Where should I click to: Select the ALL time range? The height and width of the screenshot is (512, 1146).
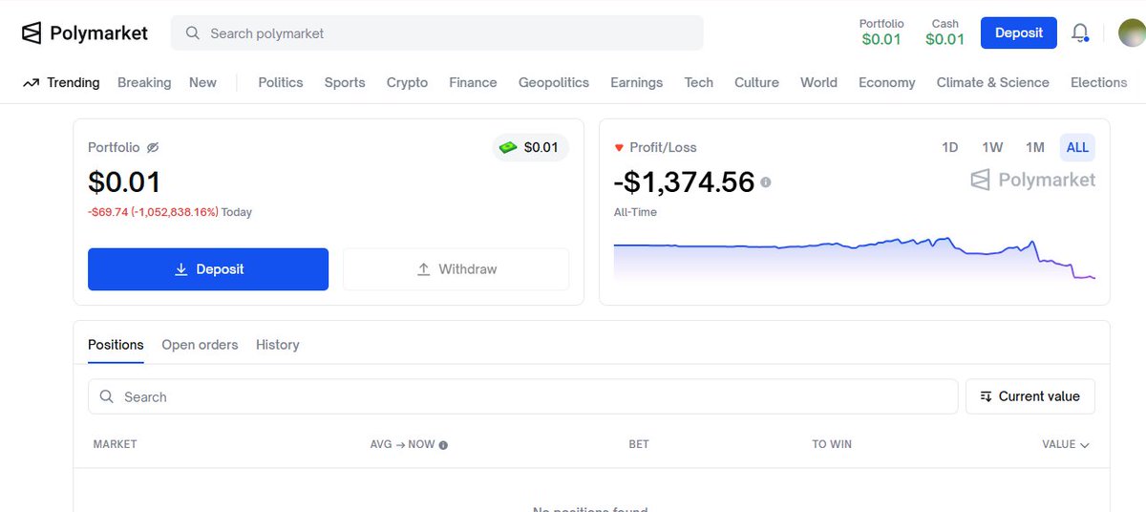coord(1077,147)
